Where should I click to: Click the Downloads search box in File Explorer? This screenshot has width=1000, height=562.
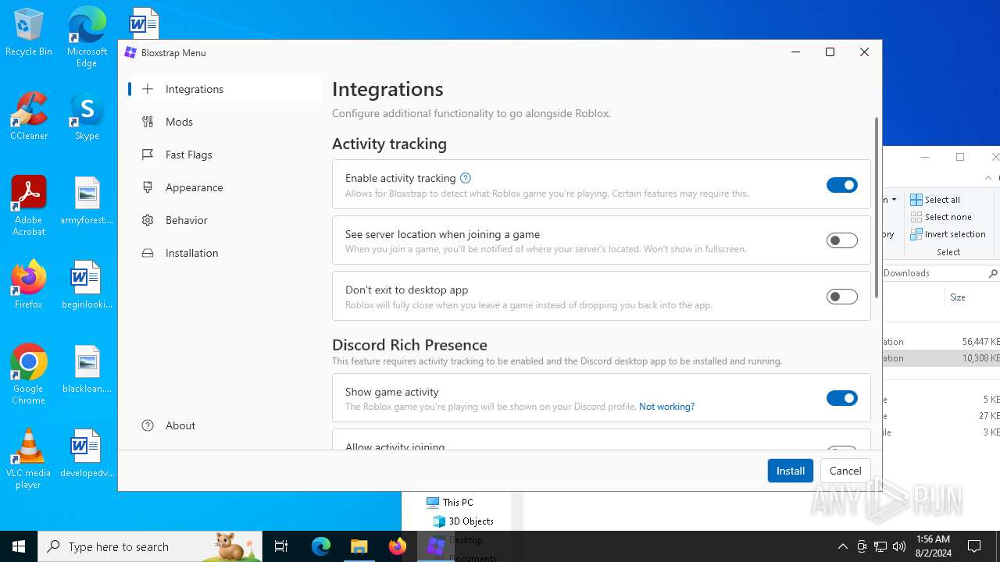pos(941,273)
